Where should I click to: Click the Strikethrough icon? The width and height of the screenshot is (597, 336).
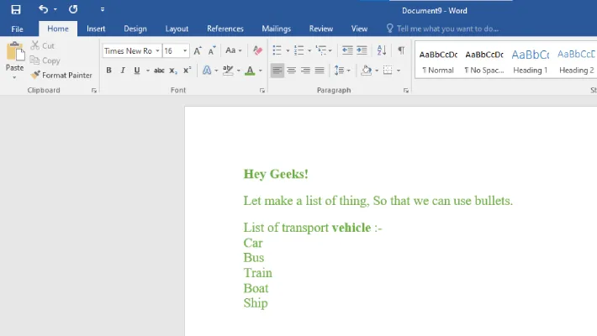coord(159,71)
